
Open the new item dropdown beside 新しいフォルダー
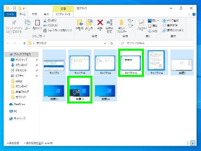coord(130,21)
